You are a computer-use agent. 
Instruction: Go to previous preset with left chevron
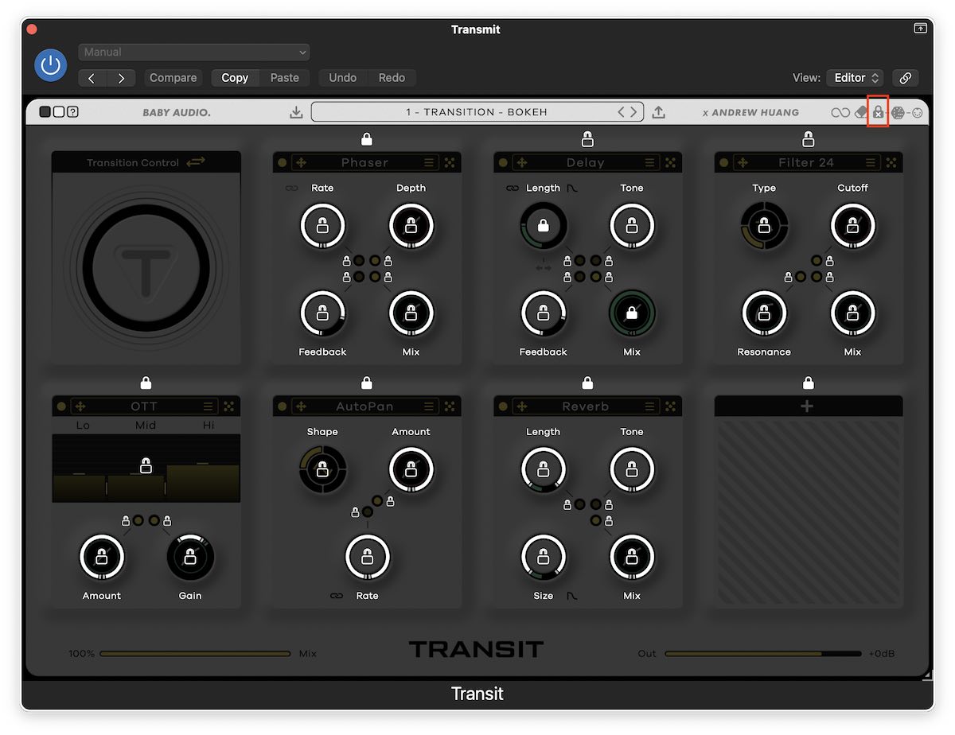click(622, 112)
